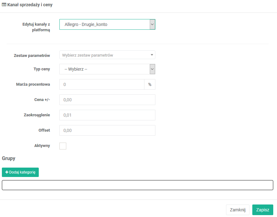Select the Zaokrąglenie input box
This screenshot has width=277, height=217.
coord(107,115)
